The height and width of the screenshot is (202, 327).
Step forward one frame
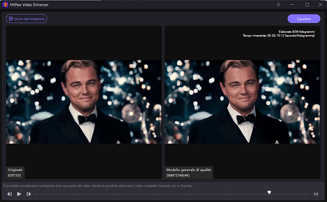coord(29,194)
